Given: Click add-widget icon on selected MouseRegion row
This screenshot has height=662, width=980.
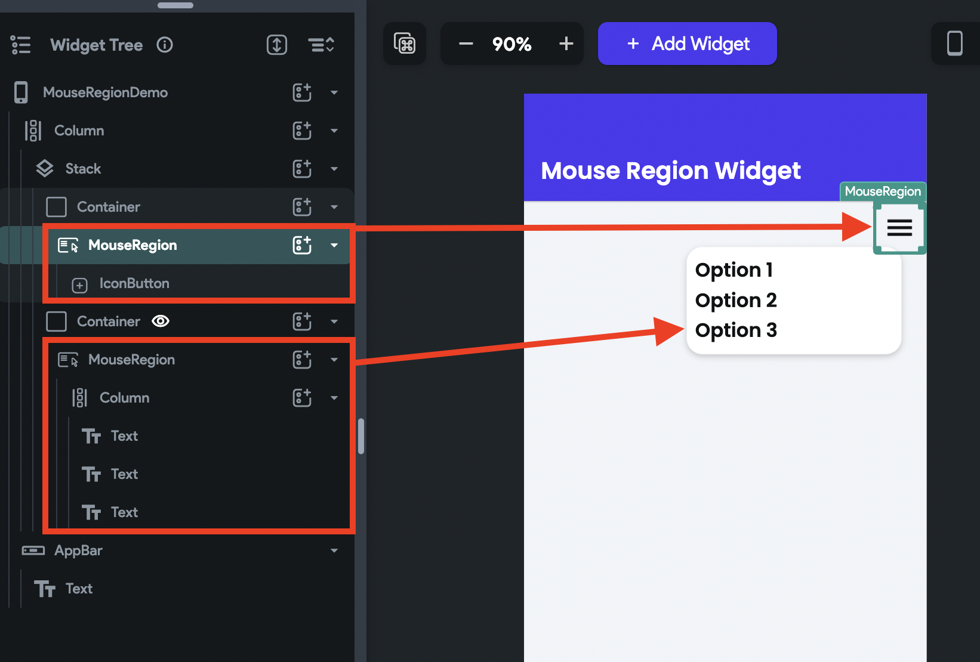Looking at the screenshot, I should (x=303, y=245).
